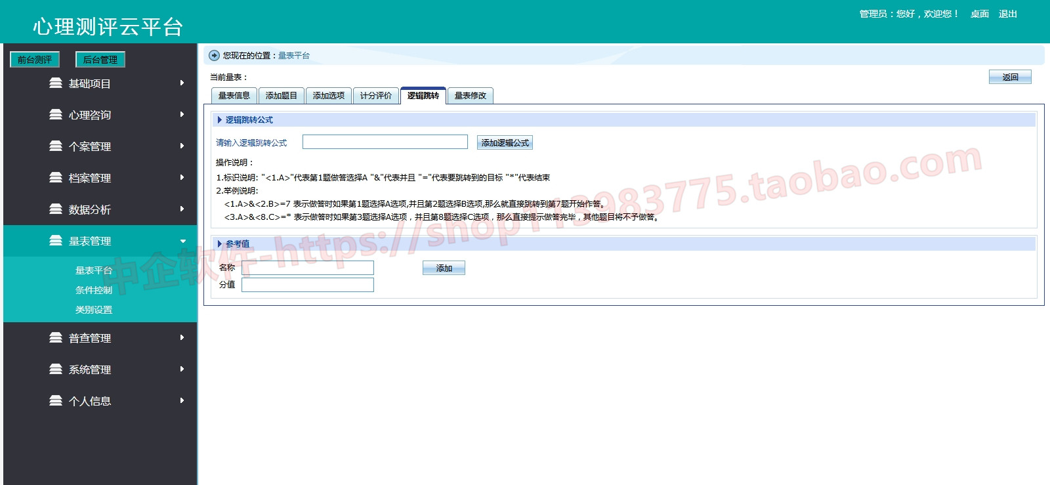Focus the 分值 input field
Image resolution: width=1050 pixels, height=485 pixels.
308,285
